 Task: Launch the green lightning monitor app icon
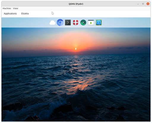(x=83, y=22)
